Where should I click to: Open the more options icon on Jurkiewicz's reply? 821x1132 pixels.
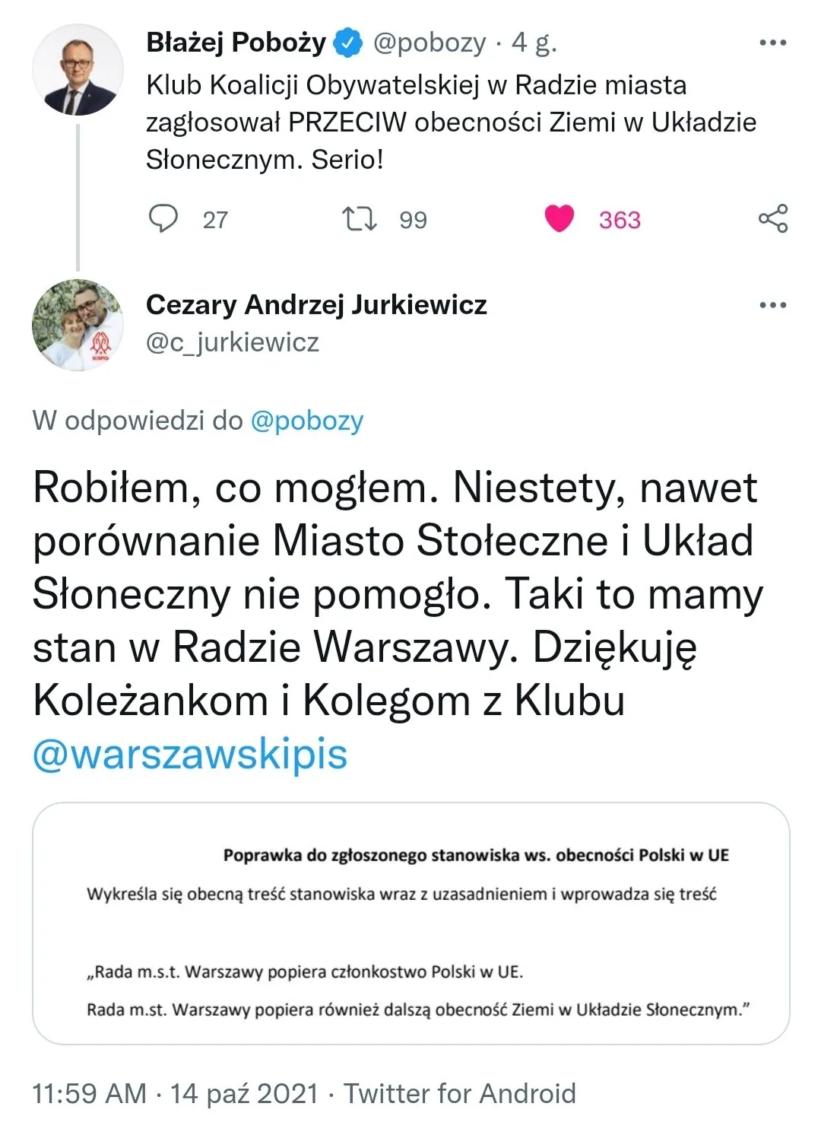coord(773,304)
